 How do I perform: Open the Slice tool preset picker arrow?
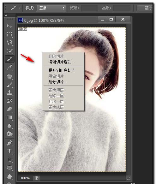point(20,8)
